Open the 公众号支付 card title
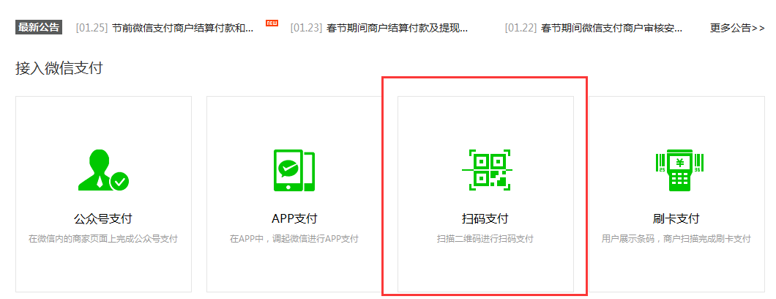The width and height of the screenshot is (776, 299). click(x=103, y=218)
